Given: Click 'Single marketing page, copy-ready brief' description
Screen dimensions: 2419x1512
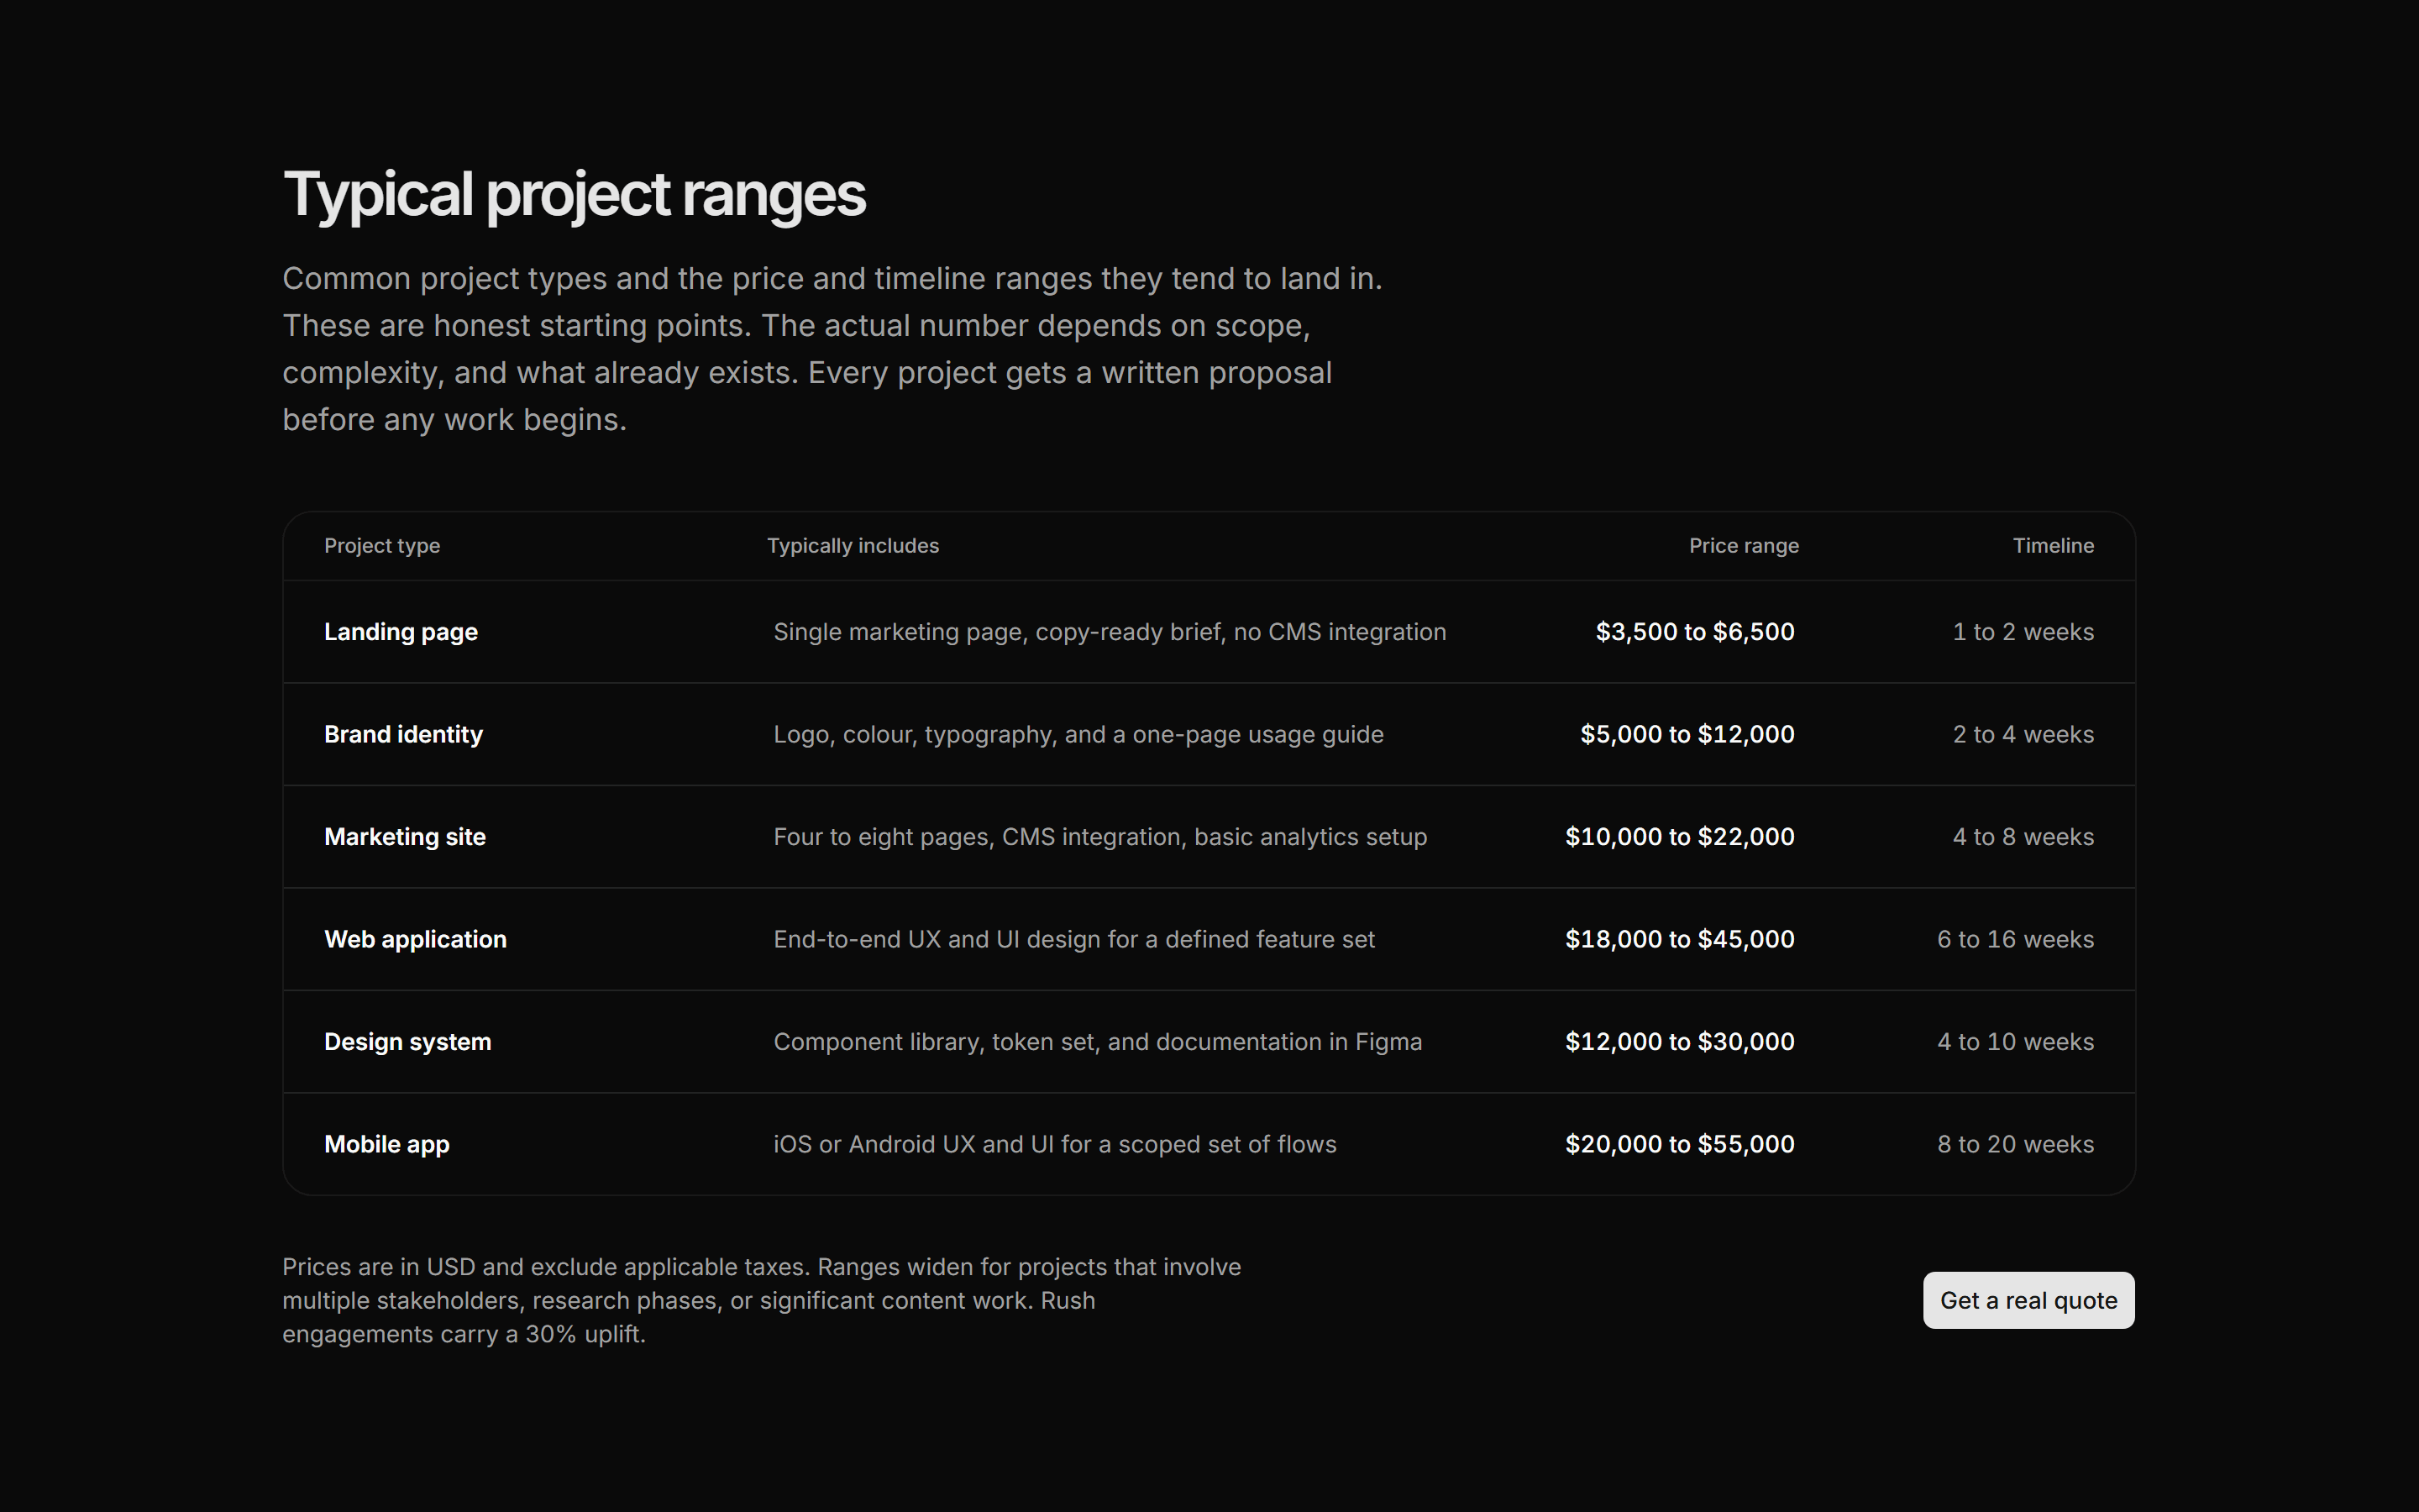Looking at the screenshot, I should click(1110, 632).
